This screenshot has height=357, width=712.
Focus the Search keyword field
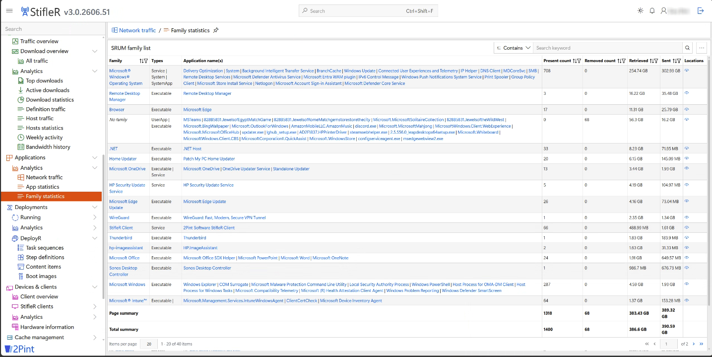click(608, 48)
